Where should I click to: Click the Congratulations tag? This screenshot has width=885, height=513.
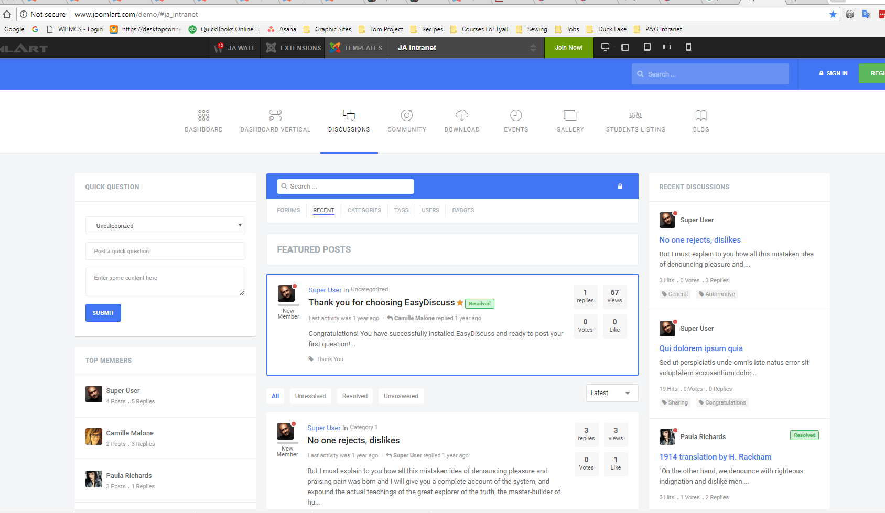point(722,402)
